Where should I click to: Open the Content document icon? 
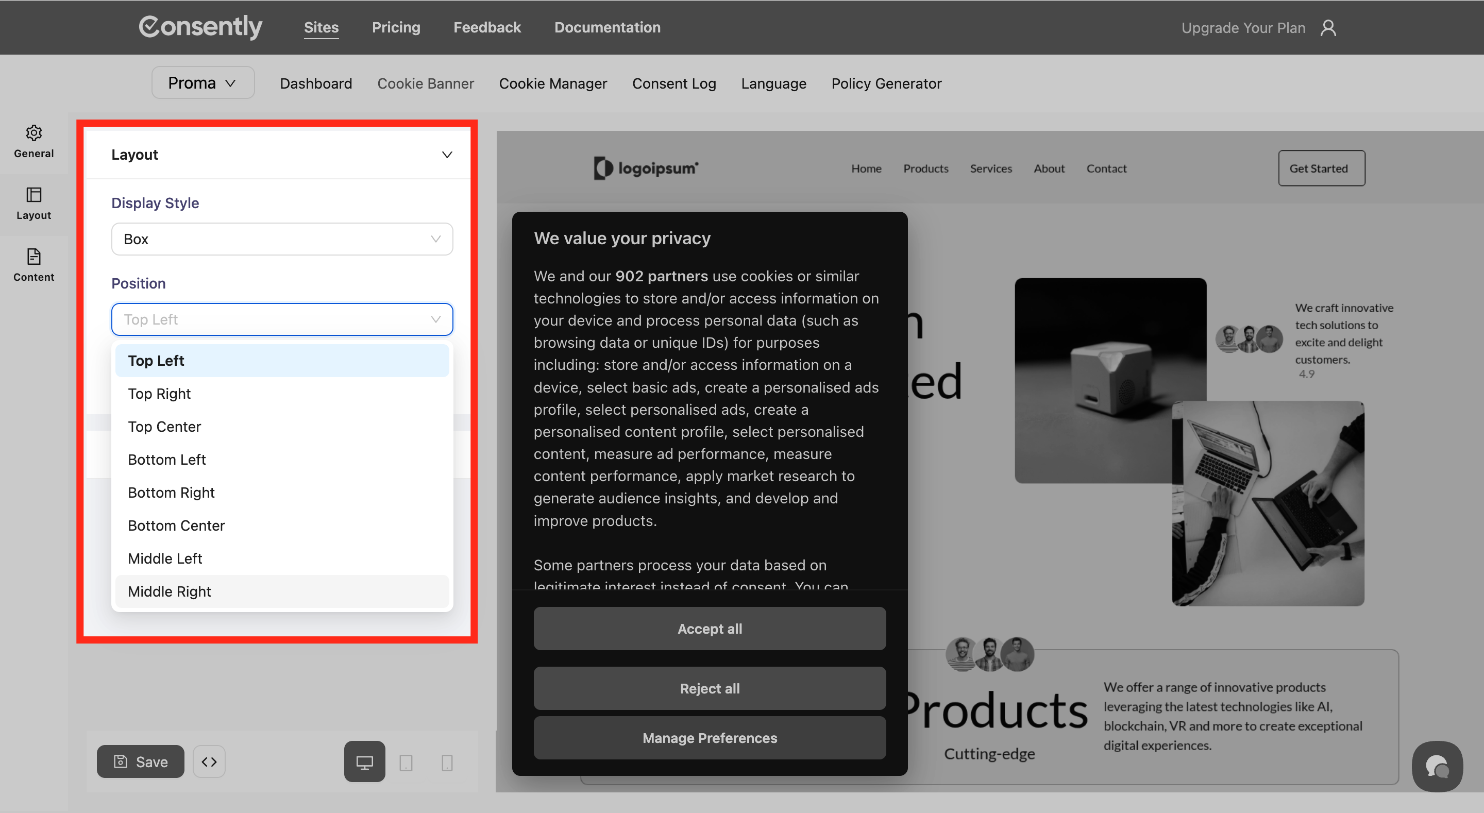point(33,257)
